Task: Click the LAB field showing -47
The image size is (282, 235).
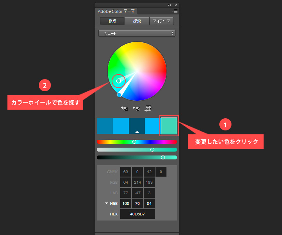Action: tap(137, 193)
